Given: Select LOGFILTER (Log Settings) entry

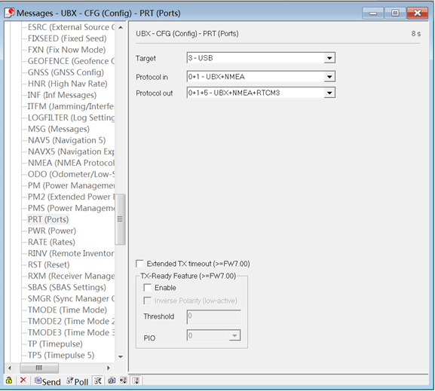Looking at the screenshot, I should (x=71, y=118).
